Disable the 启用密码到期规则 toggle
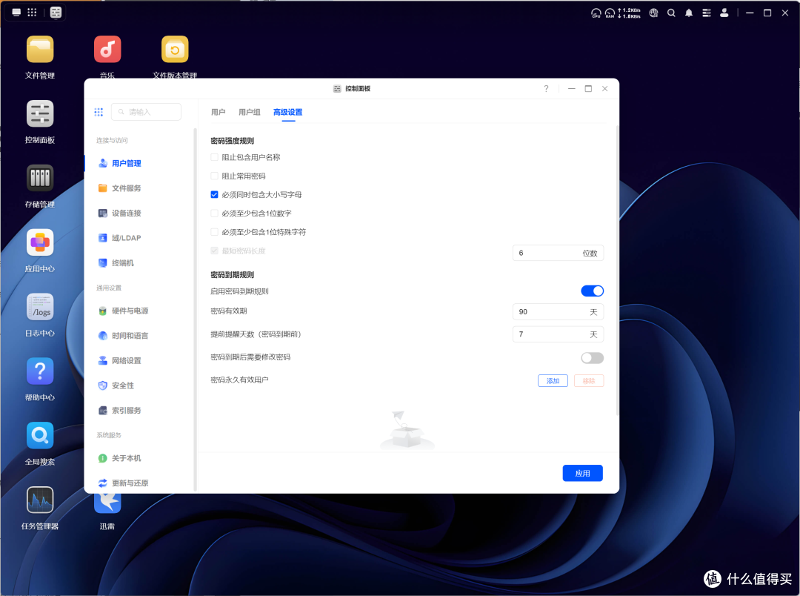800x596 pixels. (x=593, y=291)
